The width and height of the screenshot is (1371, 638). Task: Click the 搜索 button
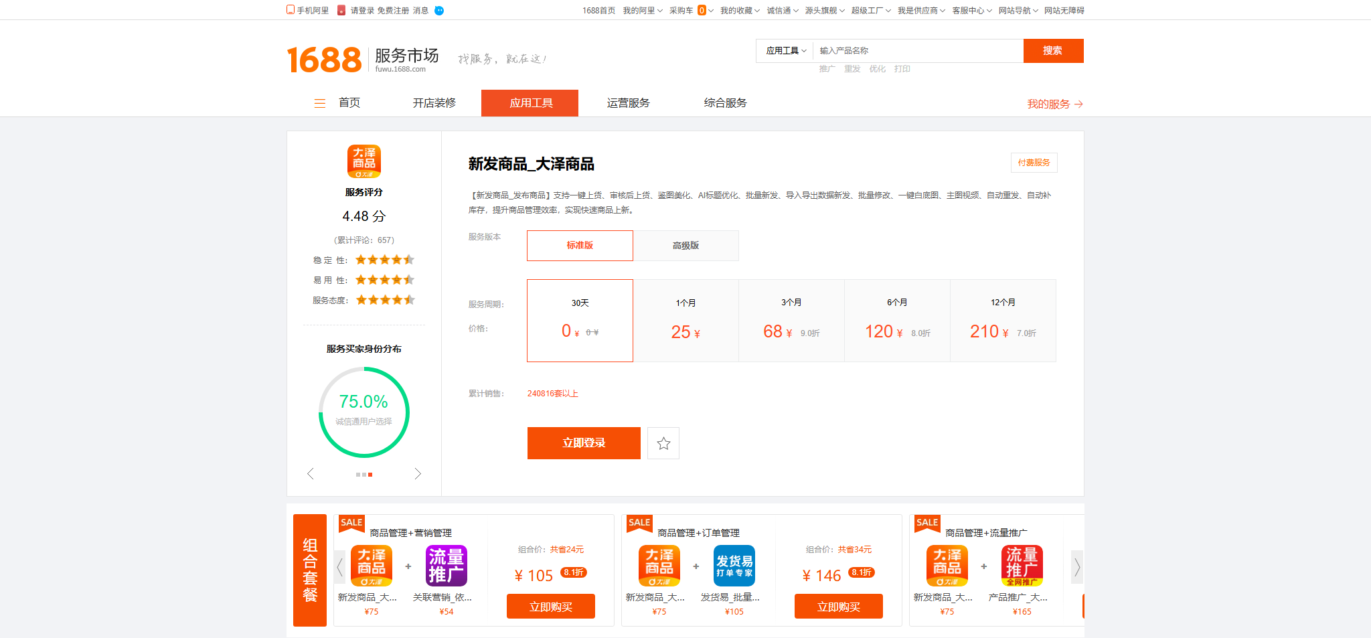click(1053, 51)
